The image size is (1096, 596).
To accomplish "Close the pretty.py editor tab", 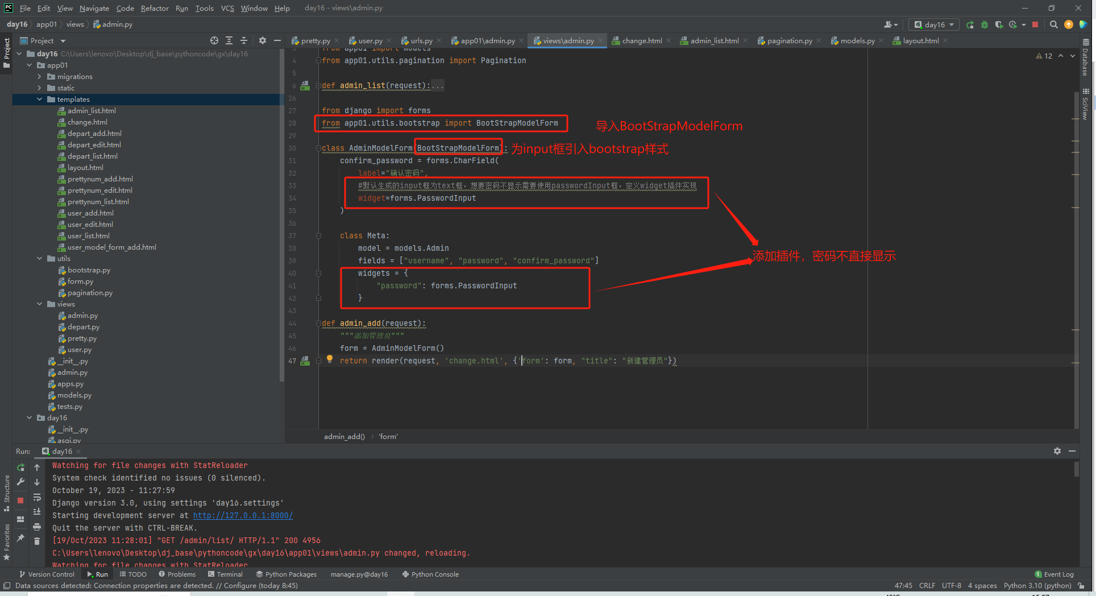I will click(337, 40).
